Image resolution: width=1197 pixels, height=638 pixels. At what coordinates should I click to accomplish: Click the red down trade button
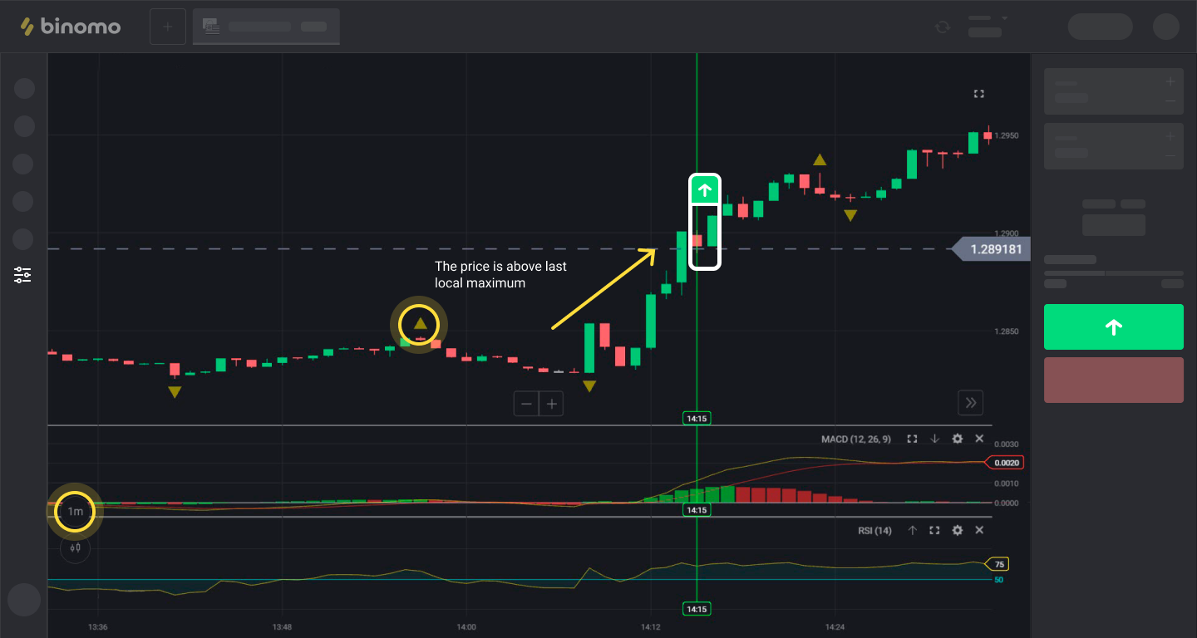coord(1113,380)
